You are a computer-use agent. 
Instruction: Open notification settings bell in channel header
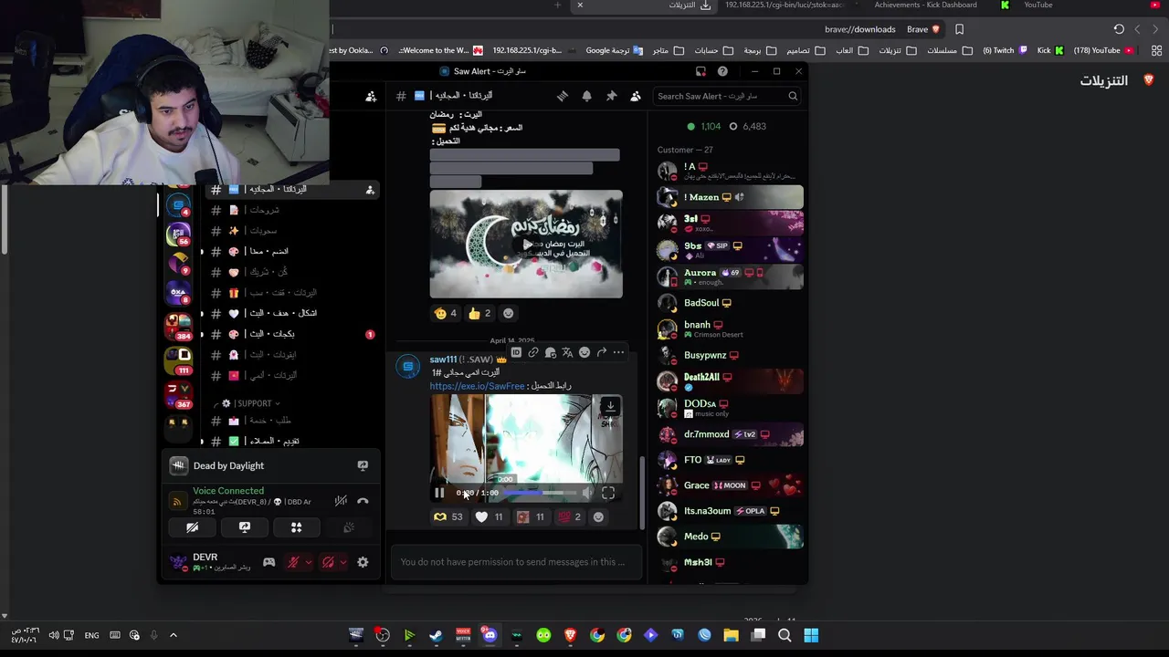click(587, 96)
